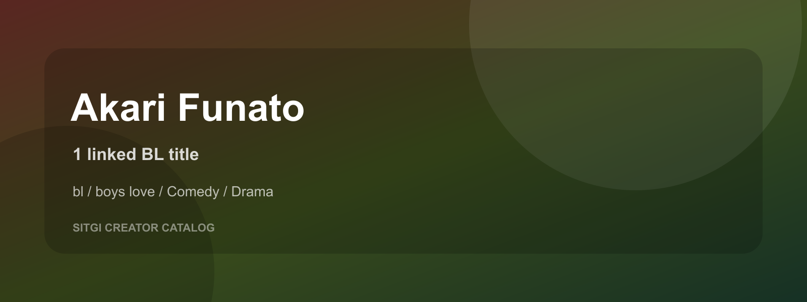Screen dimensions: 807x302
Task: Click the word Funato in the heading
Action: [241, 107]
